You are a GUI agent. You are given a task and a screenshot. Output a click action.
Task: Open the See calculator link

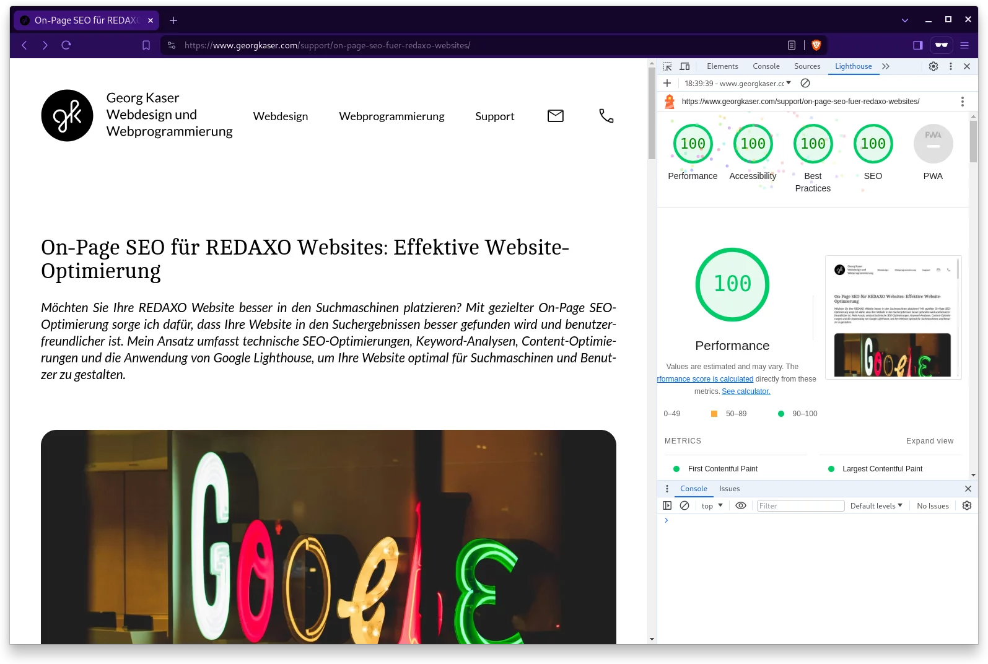(746, 391)
